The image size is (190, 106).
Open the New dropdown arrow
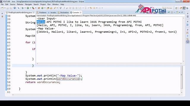(5, 8)
